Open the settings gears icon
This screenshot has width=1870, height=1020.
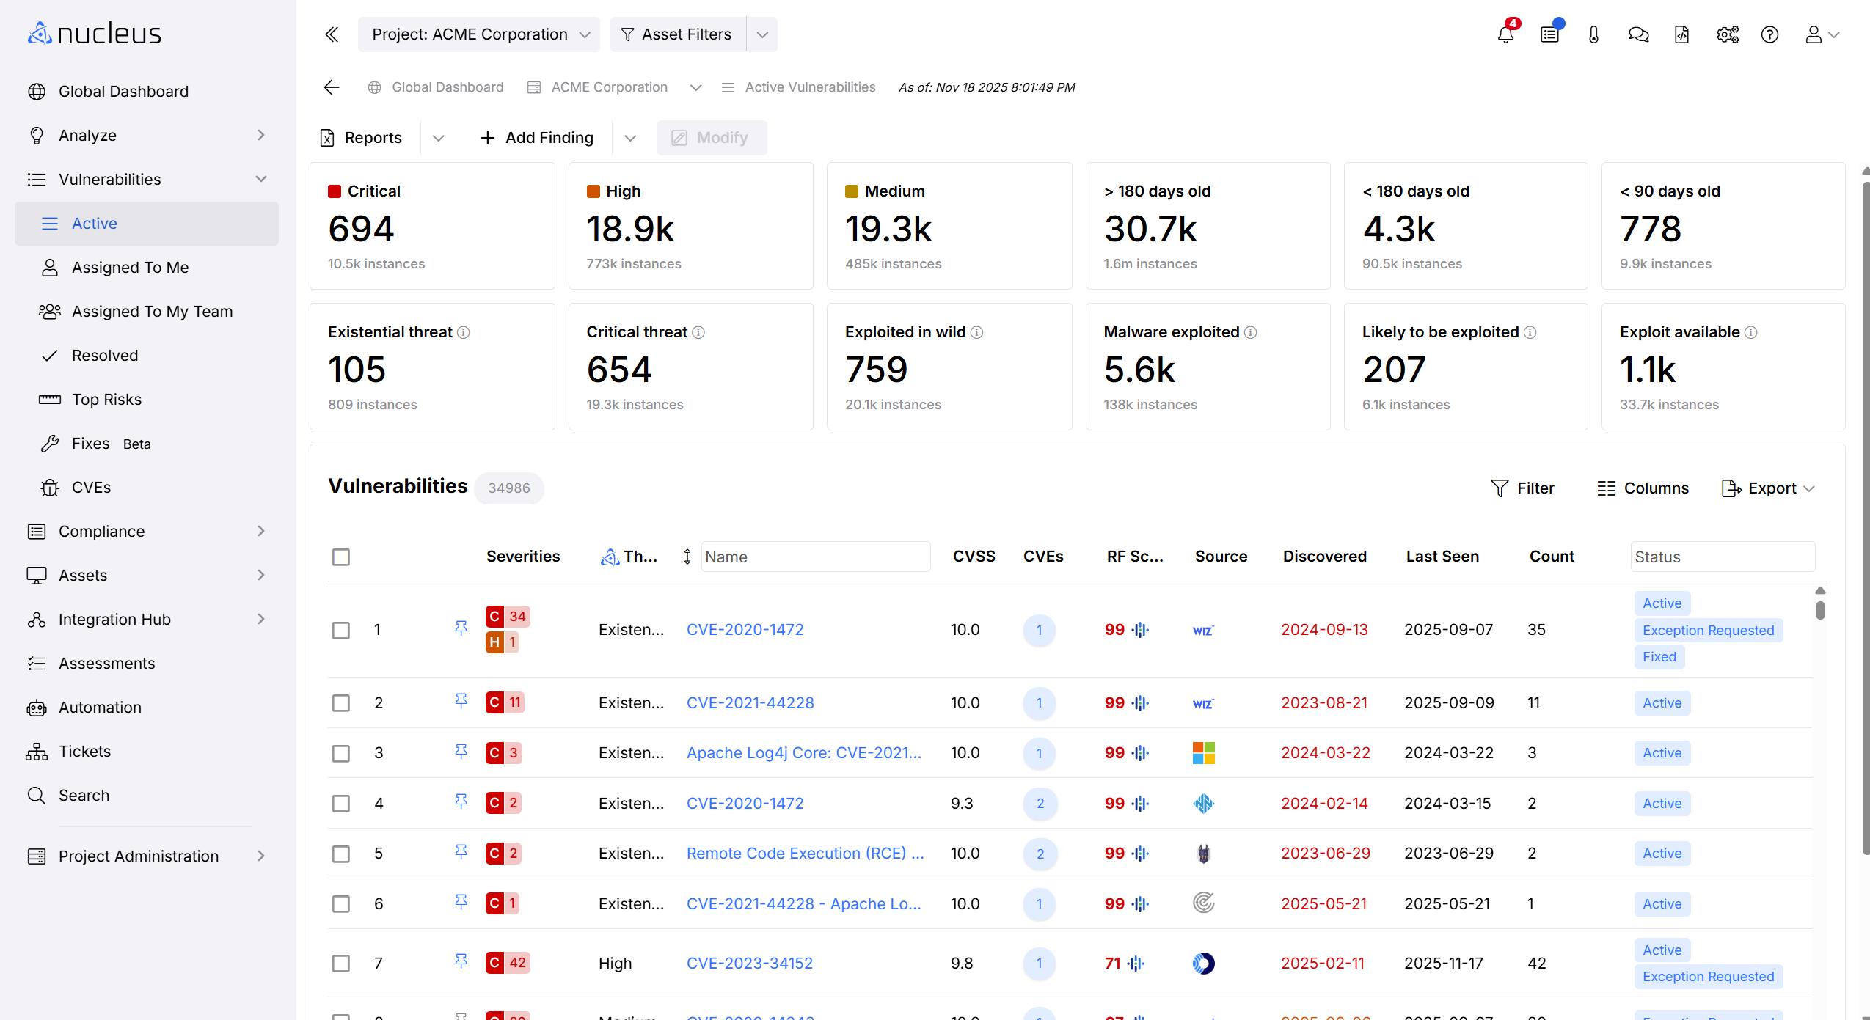(1726, 34)
